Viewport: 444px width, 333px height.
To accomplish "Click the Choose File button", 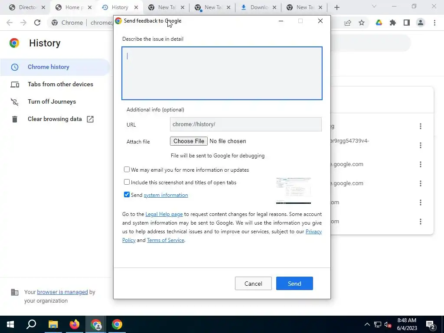I will pos(189,141).
